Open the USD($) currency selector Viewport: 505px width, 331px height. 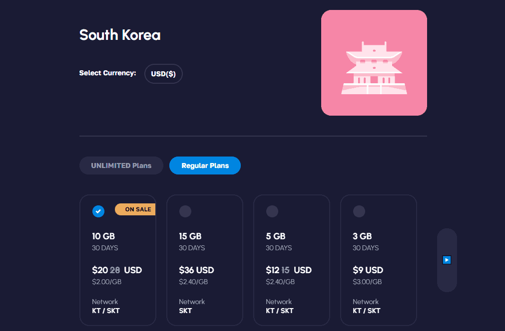(163, 74)
